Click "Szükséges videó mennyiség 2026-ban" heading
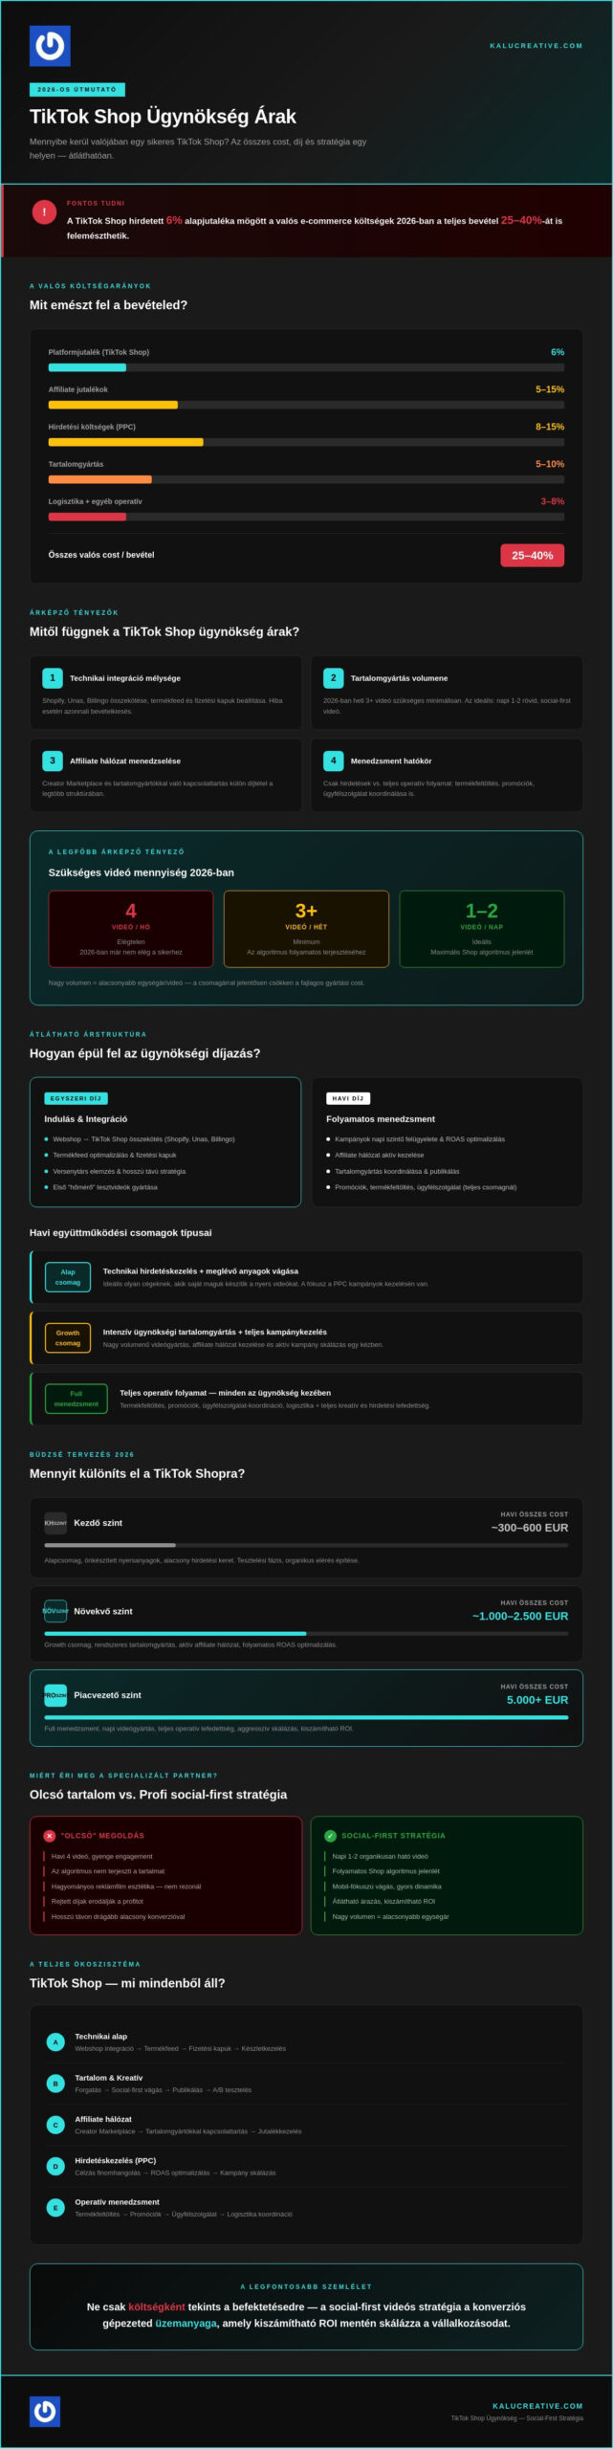The height and width of the screenshot is (2449, 613). pos(142,872)
